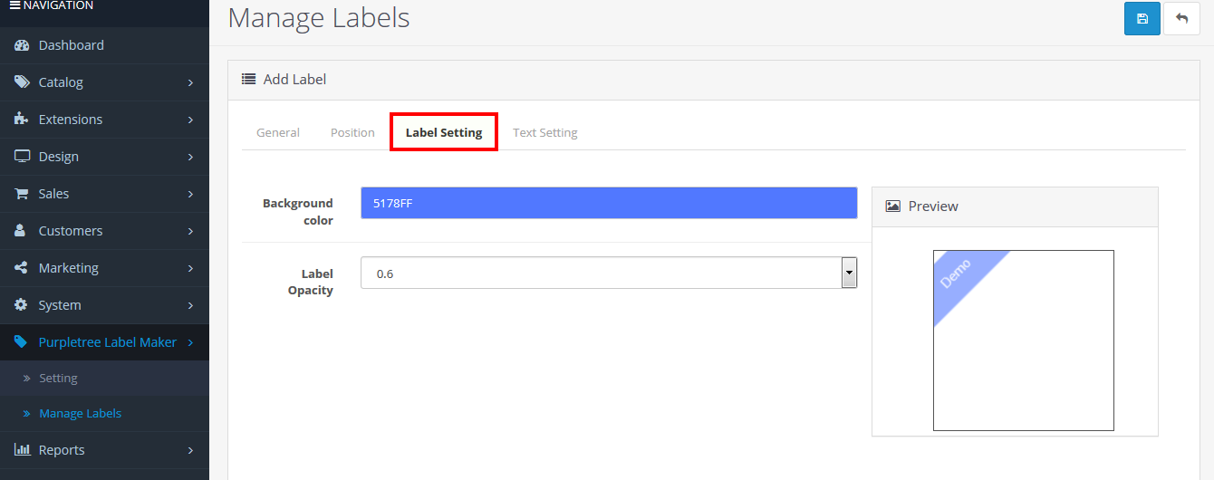
Task: Click the Background color 5178FF field
Action: [609, 203]
